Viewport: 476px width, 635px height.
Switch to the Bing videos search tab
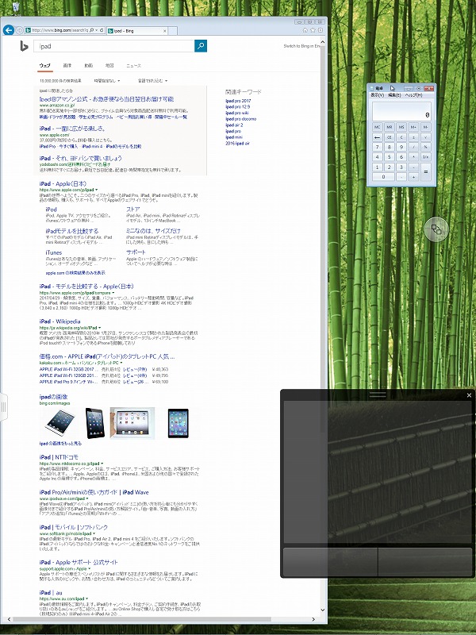(x=89, y=66)
